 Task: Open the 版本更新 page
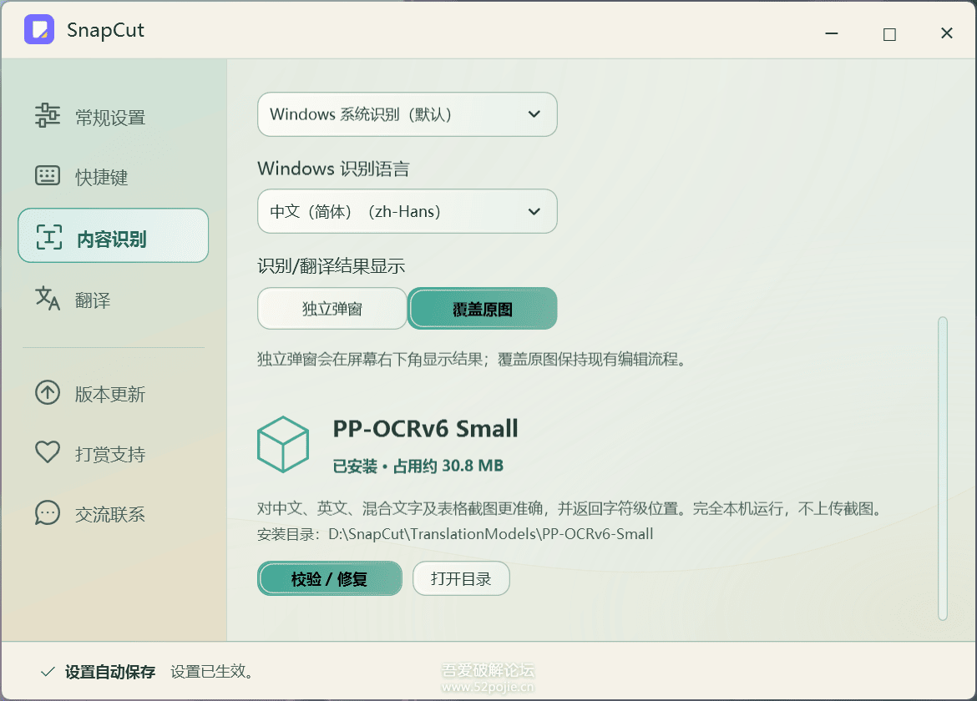click(x=113, y=393)
